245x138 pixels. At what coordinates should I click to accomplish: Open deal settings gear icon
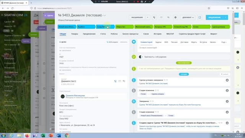click(x=175, y=17)
